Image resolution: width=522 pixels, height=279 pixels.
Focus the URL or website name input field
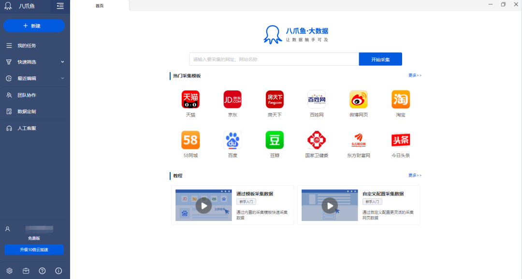(x=274, y=59)
